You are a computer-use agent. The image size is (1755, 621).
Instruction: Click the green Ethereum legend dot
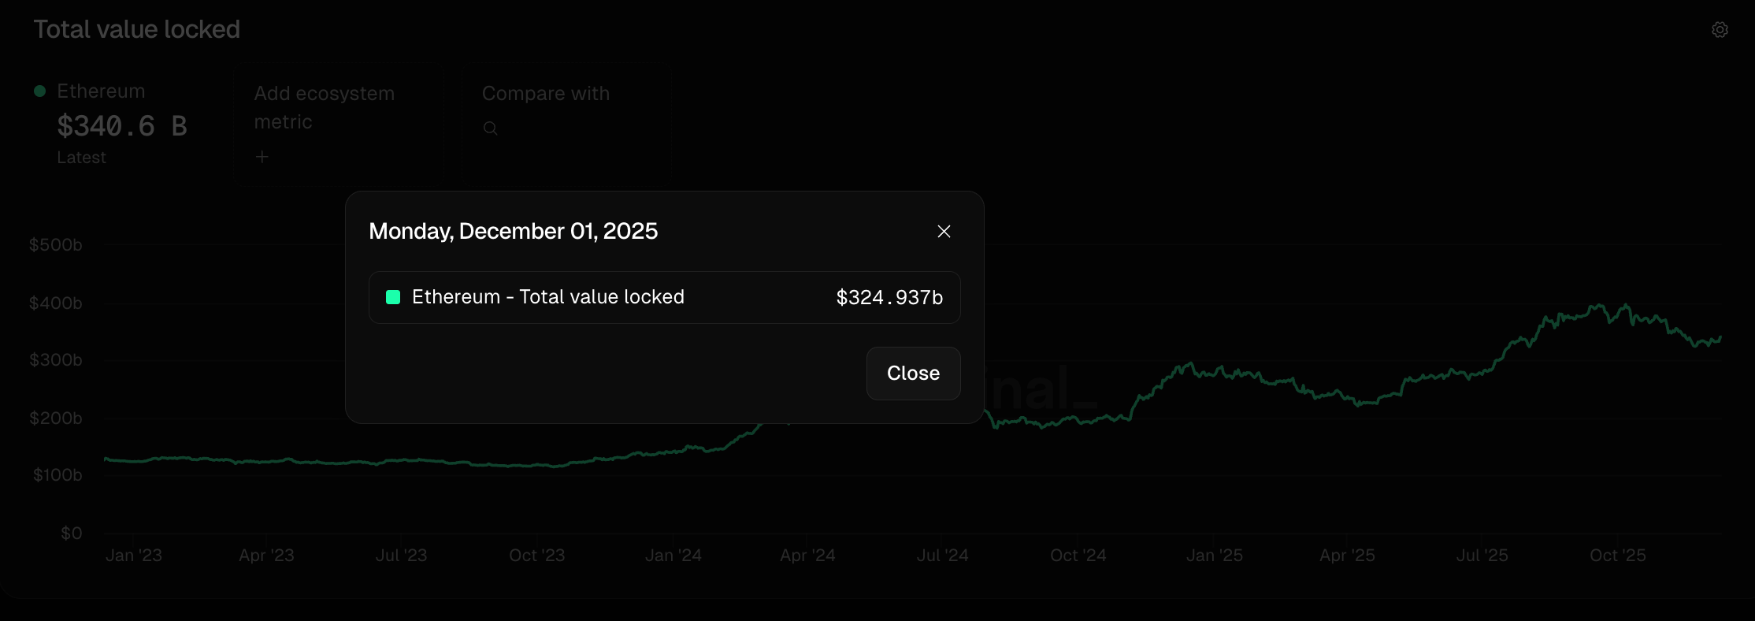[x=39, y=91]
